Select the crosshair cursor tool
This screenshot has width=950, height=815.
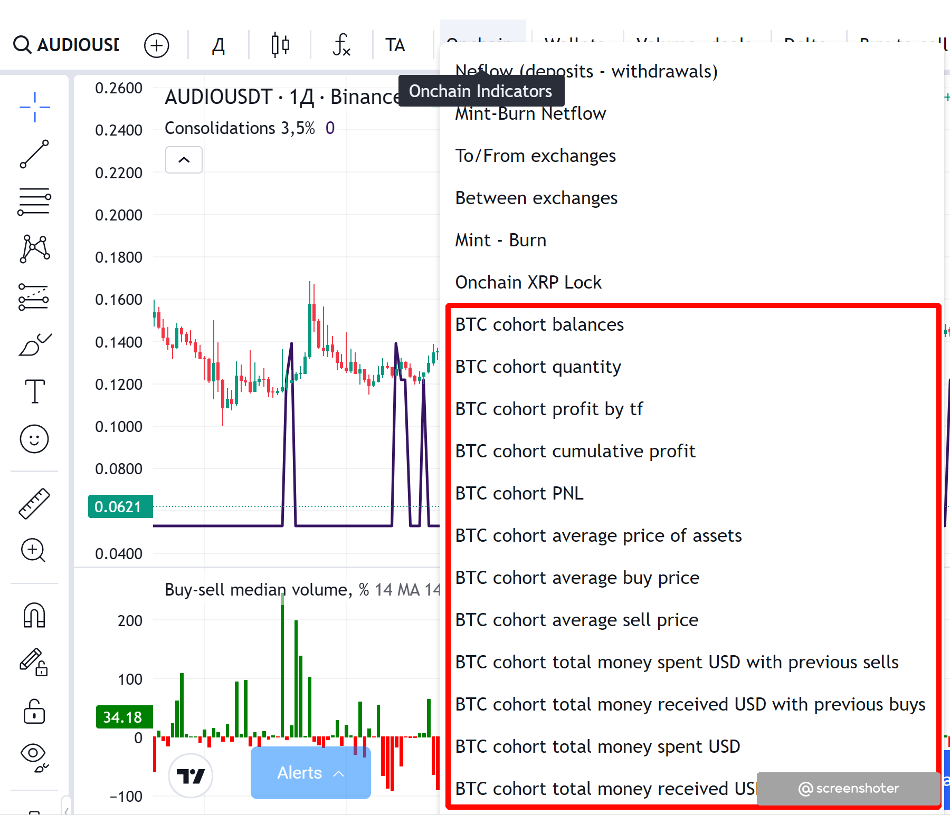[x=35, y=107]
